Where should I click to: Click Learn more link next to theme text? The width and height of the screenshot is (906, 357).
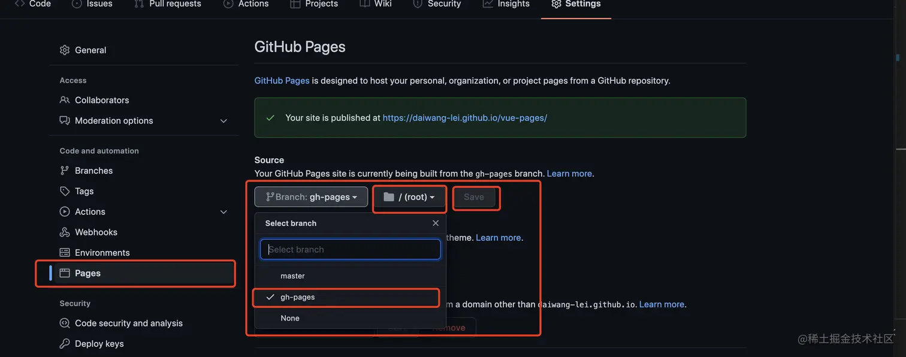point(499,238)
